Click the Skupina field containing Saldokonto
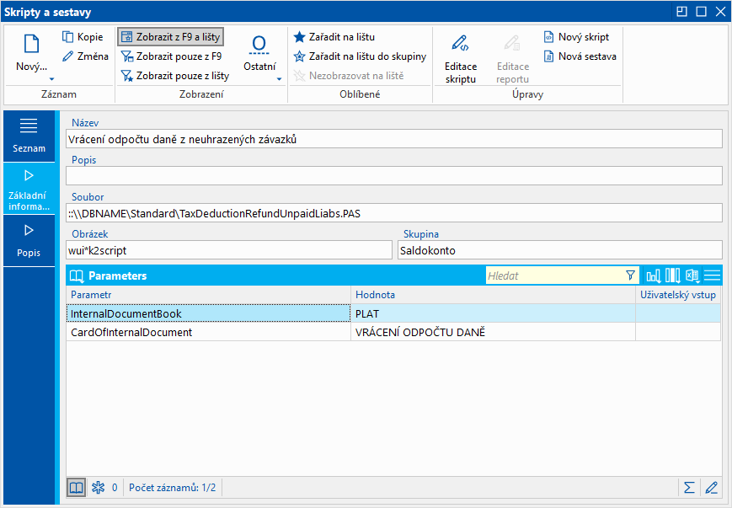 (559, 249)
